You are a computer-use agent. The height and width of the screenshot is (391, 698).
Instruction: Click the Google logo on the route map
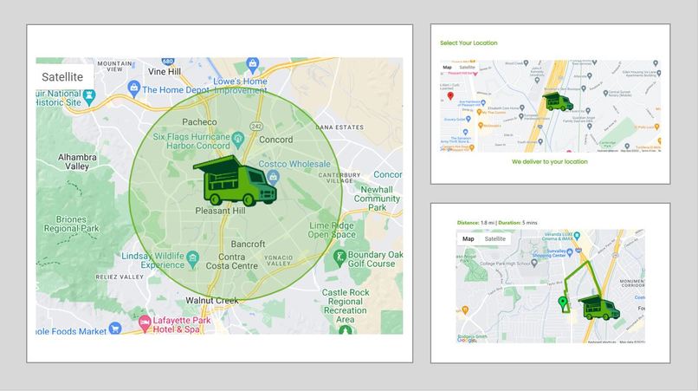point(466,340)
